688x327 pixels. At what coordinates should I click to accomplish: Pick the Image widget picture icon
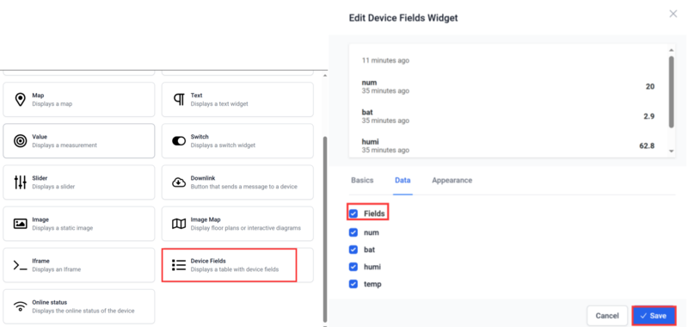20,224
